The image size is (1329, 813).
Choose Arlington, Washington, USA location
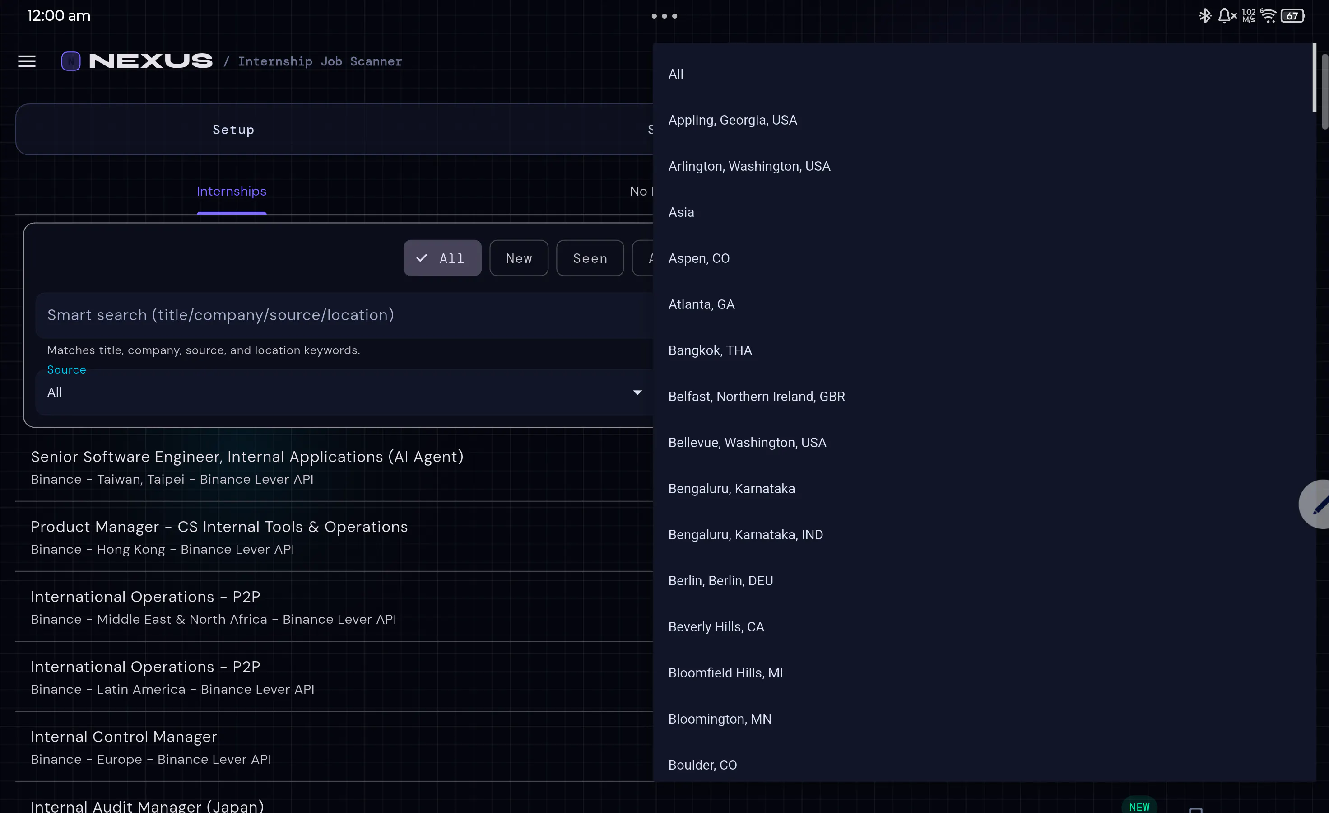click(985, 166)
